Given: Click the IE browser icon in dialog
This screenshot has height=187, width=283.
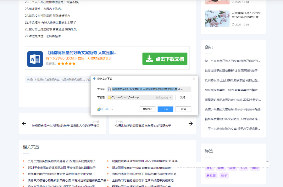Looking at the screenshot, I should pyautogui.click(x=99, y=109).
